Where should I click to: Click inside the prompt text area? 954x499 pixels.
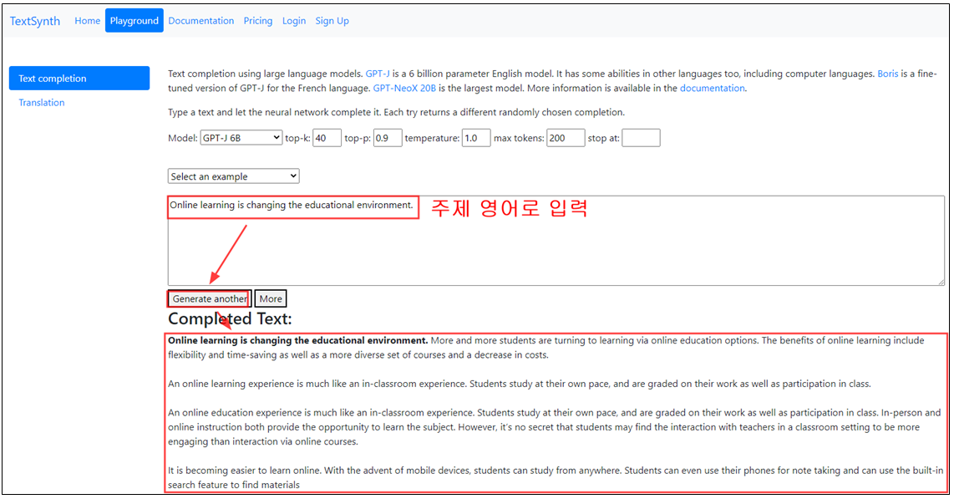pyautogui.click(x=556, y=241)
